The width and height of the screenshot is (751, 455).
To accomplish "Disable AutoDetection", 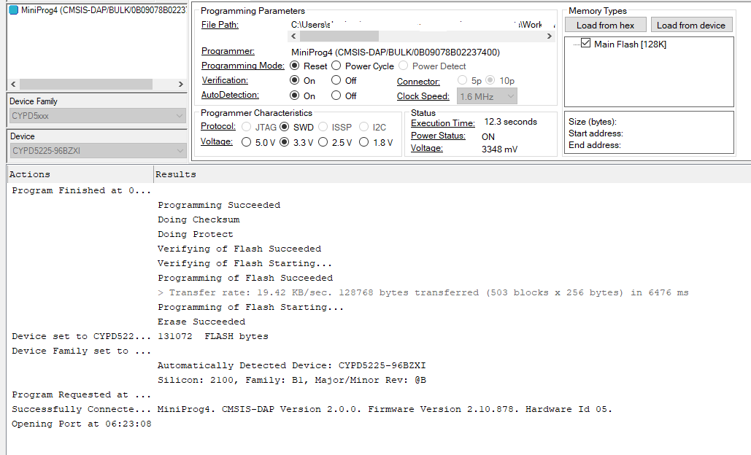I will pos(337,95).
